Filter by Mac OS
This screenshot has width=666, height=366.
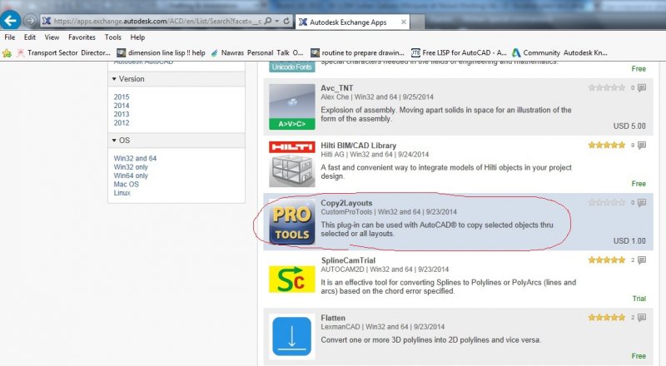127,184
